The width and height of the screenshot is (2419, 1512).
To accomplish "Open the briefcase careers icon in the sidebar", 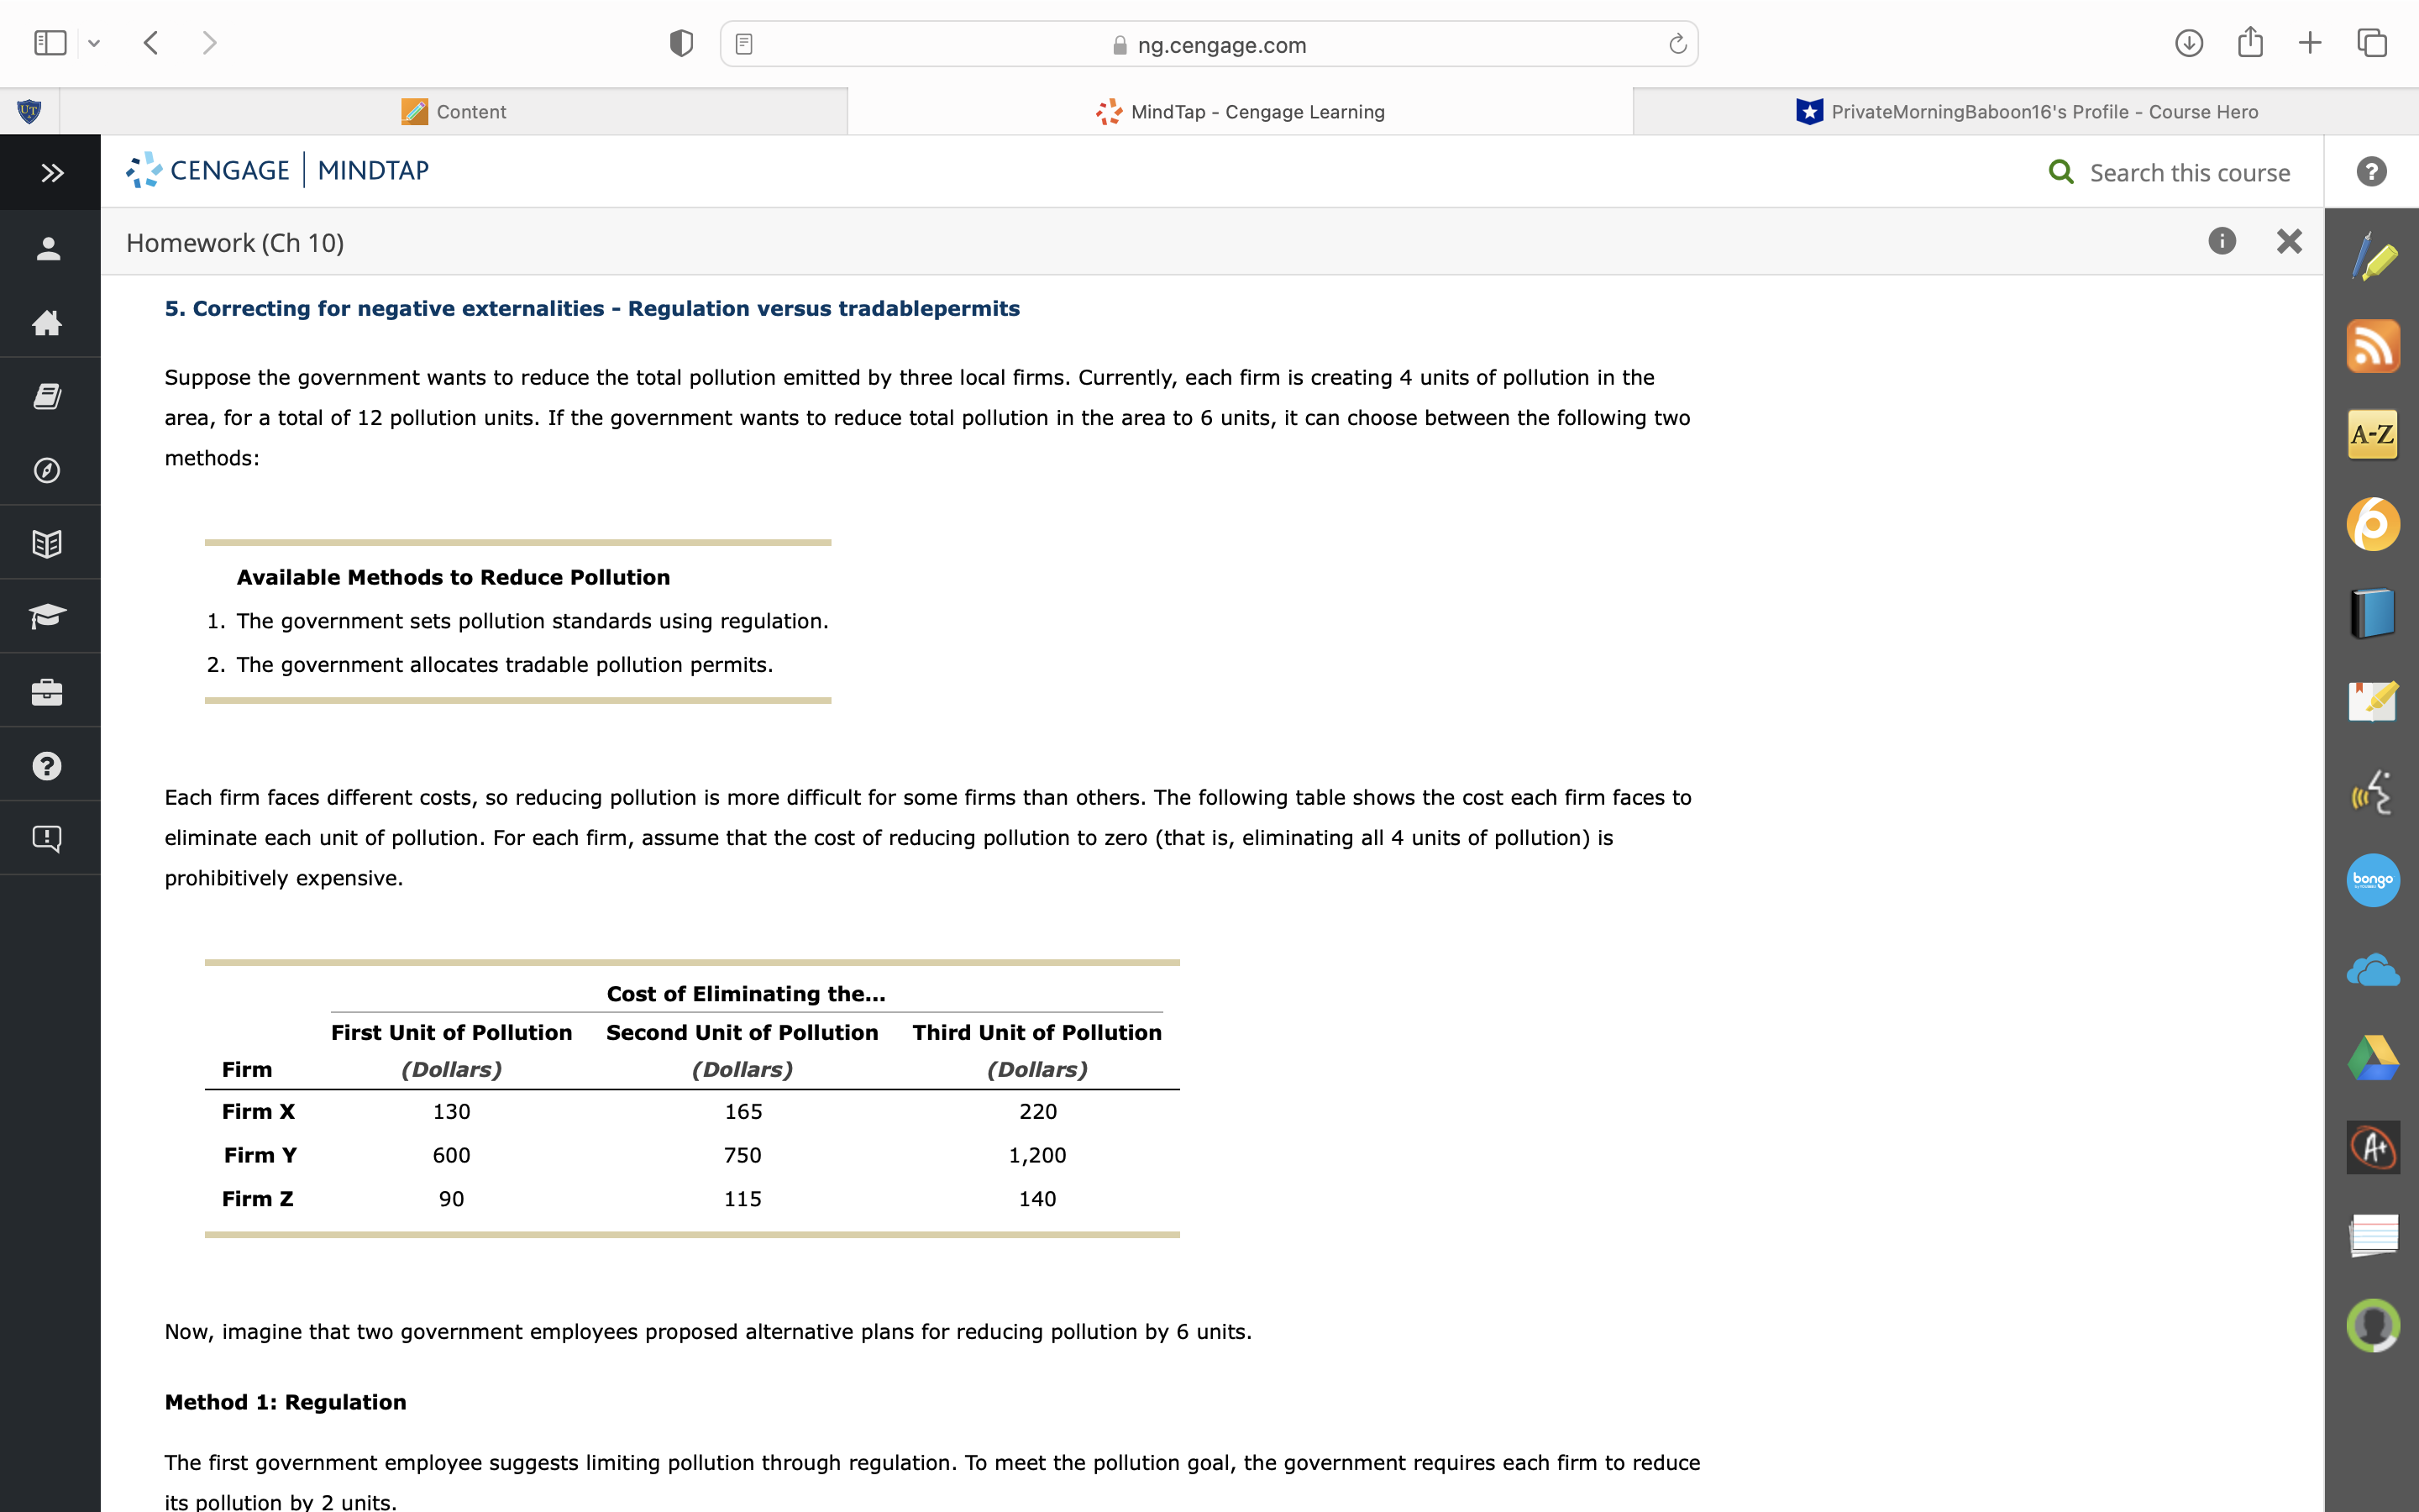I will point(47,690).
